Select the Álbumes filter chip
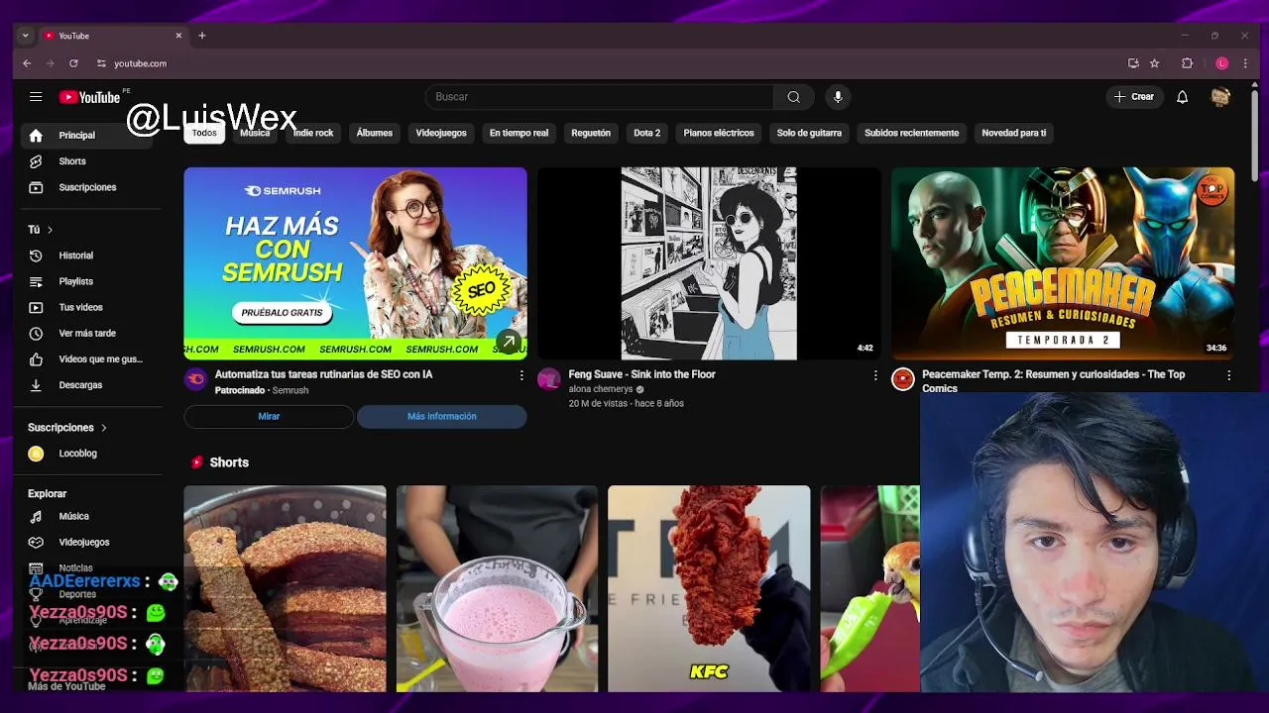Screen dimensions: 1269x713 [x=375, y=133]
